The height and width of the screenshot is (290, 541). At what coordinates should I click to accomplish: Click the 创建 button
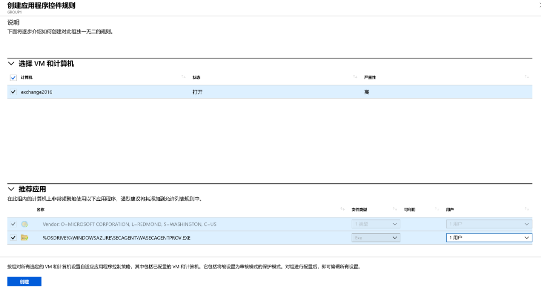click(x=24, y=281)
